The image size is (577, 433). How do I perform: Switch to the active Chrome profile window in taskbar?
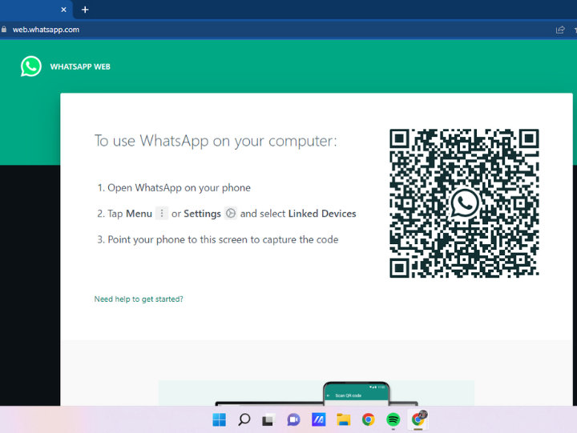(x=418, y=419)
